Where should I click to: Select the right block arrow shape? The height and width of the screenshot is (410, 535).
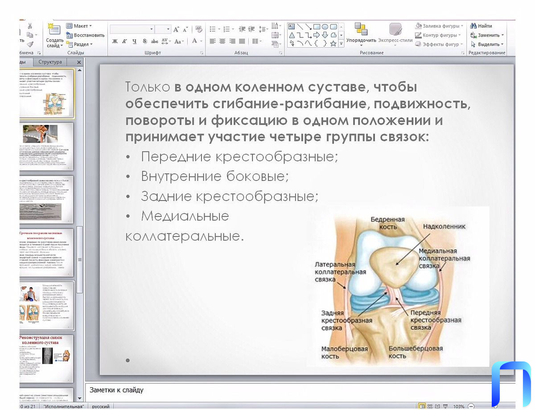(x=317, y=35)
